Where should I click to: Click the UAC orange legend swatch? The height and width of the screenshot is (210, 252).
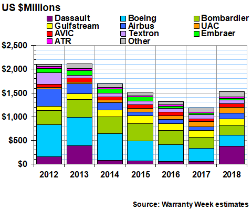[x=196, y=26]
